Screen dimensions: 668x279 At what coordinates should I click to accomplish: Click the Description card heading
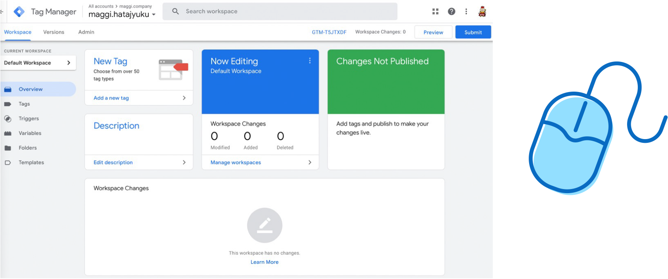click(117, 126)
